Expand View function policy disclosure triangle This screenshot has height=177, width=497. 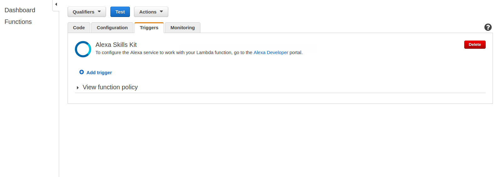(x=78, y=88)
